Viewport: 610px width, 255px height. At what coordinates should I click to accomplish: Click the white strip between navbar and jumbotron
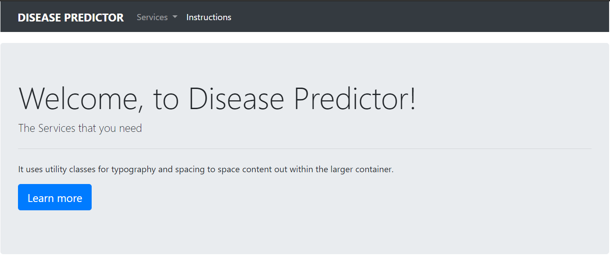point(305,38)
